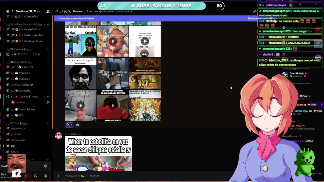Viewport: 324px width, 182px height.
Task: Add a channel to the Eventos category
Action: point(48,49)
